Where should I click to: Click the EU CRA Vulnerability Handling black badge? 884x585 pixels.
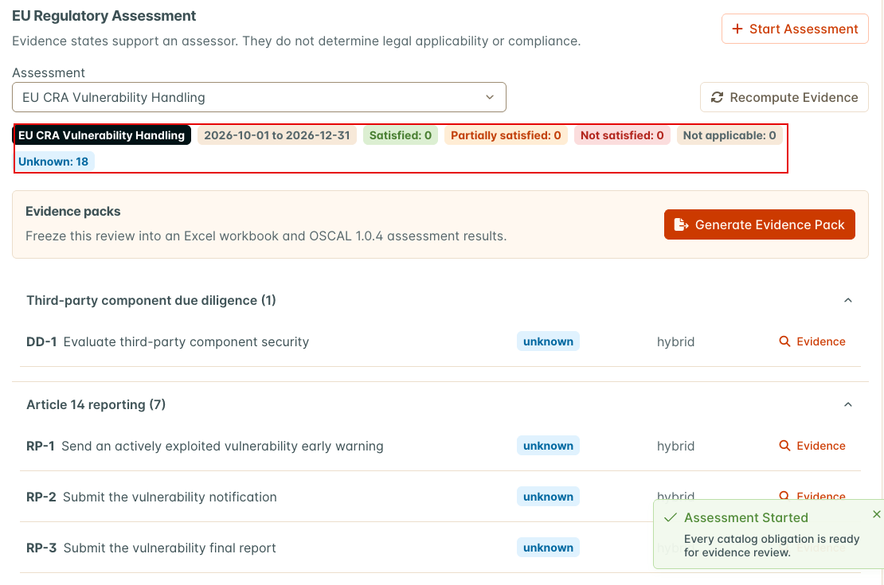click(x=101, y=135)
